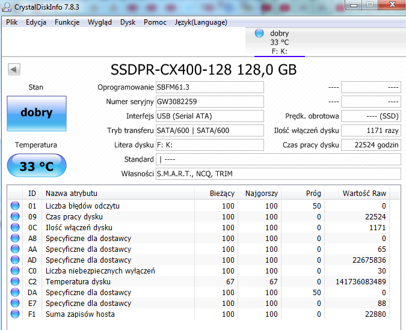Select the F: K: disk tab

click(279, 42)
